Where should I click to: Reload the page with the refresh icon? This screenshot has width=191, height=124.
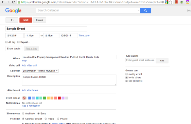(13, 2)
